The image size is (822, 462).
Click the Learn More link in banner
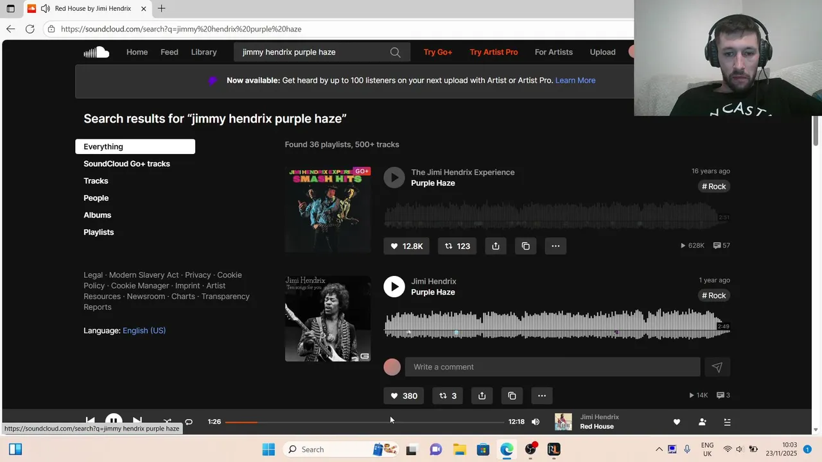[575, 80]
